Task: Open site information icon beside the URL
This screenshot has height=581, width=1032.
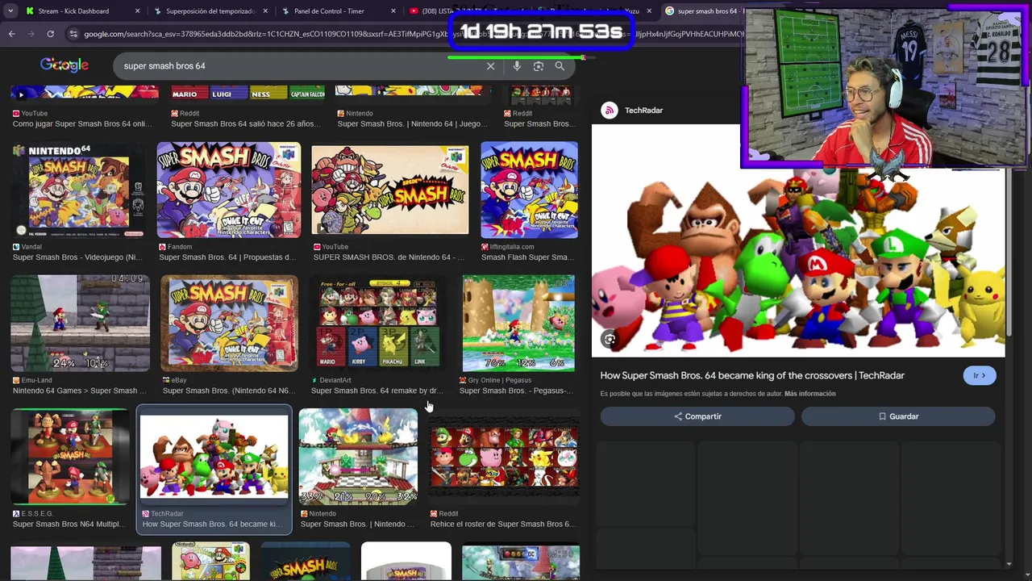Action: pos(73,34)
